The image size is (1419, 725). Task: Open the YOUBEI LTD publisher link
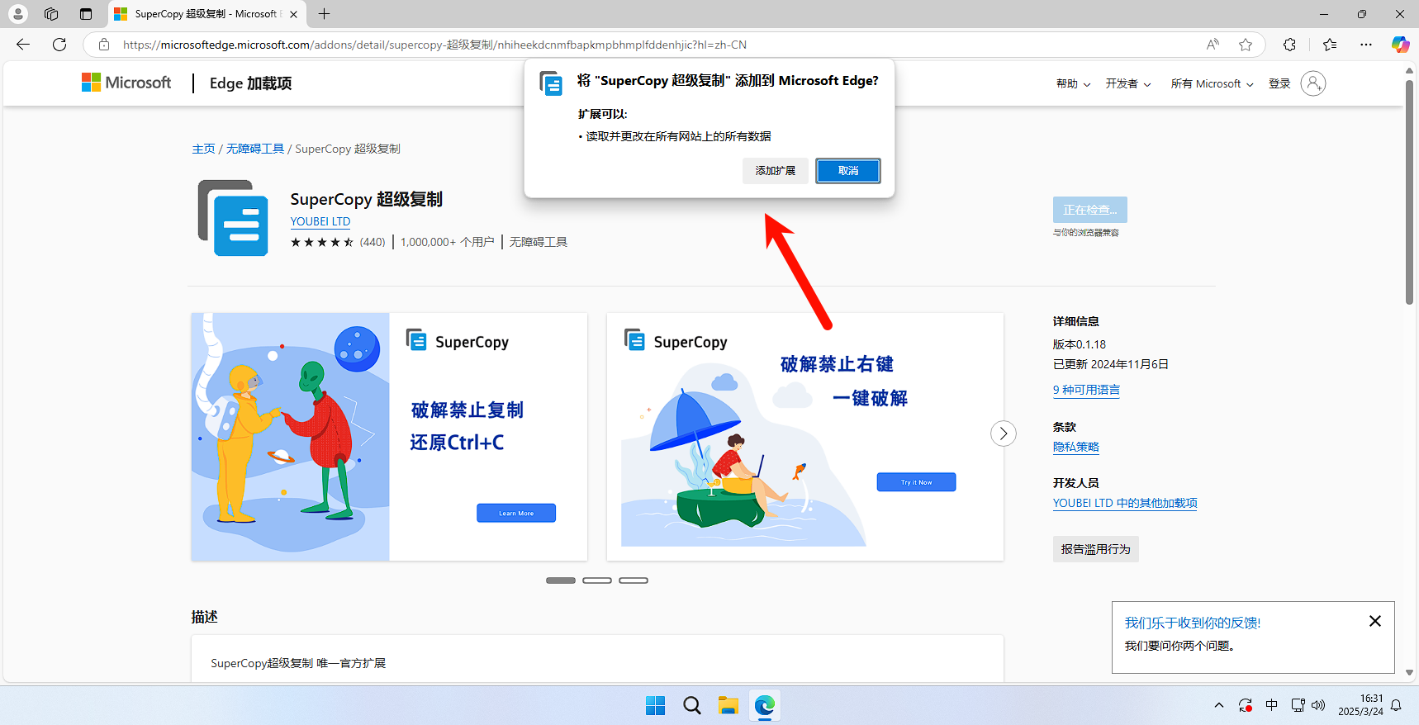tap(320, 221)
